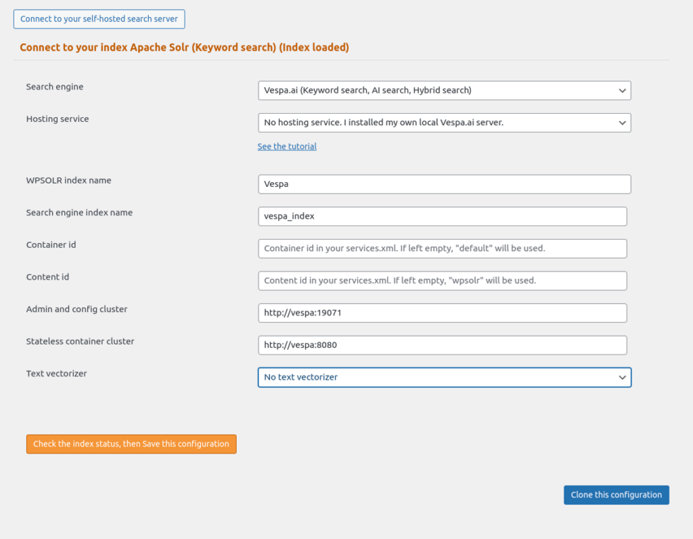Open the Search engine dropdown
Screen dimensions: 693x539
[444, 90]
